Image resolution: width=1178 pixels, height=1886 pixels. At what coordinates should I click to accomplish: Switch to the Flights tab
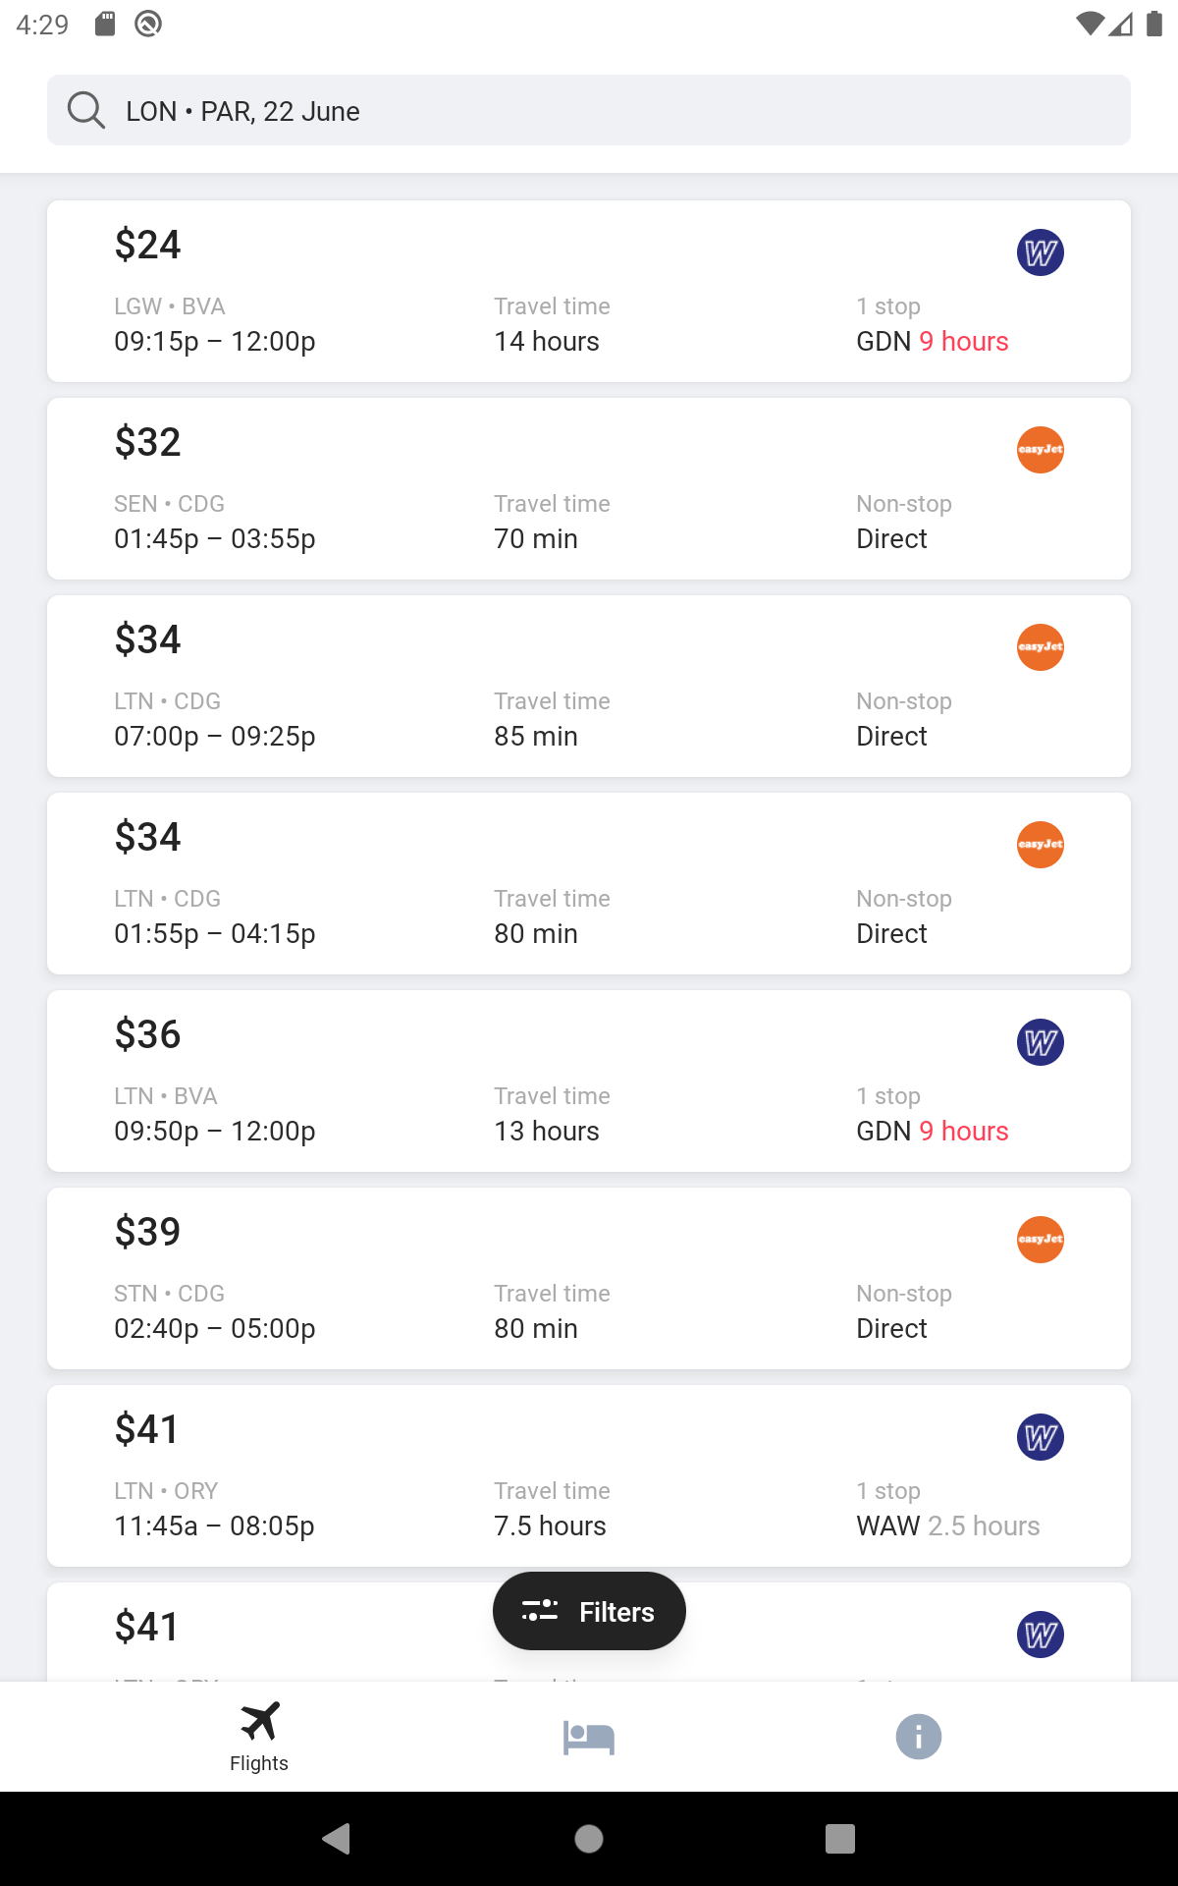pyautogui.click(x=259, y=1737)
